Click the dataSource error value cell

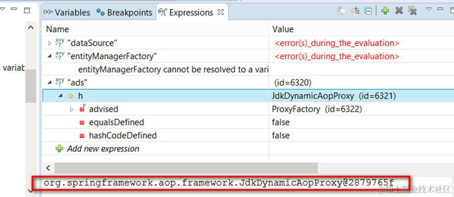(x=337, y=43)
